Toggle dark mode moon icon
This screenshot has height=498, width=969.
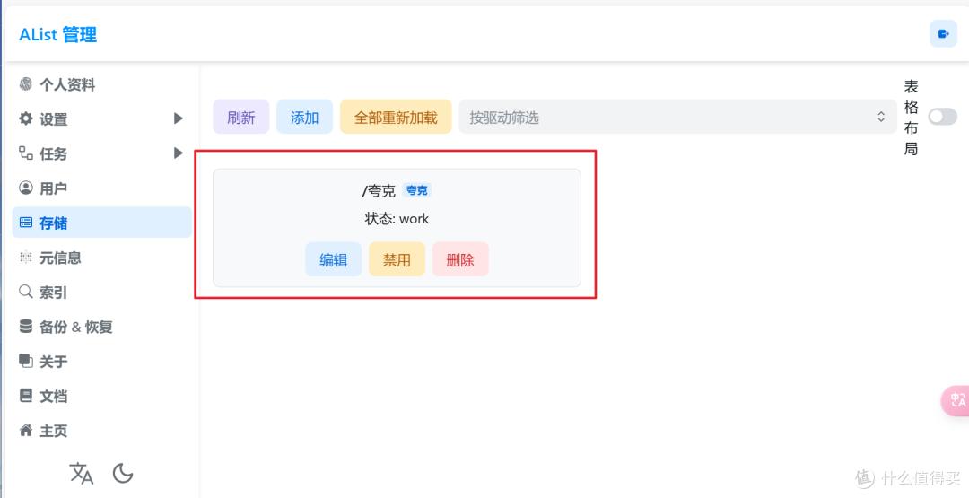(x=123, y=473)
